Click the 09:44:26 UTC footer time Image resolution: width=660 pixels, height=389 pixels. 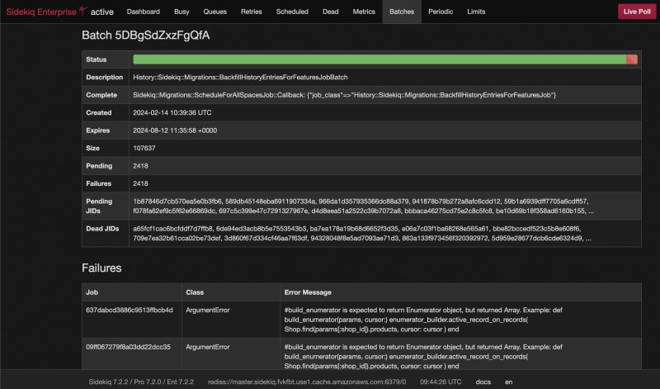pos(441,382)
